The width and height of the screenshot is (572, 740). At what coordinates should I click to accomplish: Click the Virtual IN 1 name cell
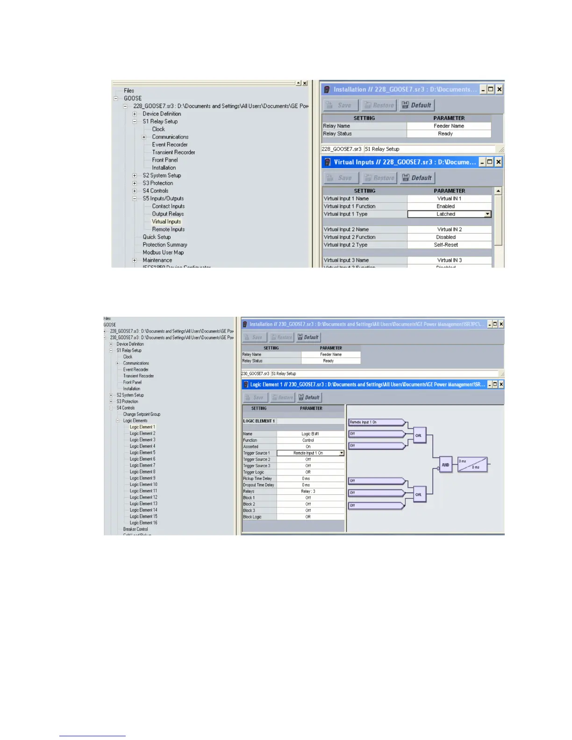click(449, 199)
